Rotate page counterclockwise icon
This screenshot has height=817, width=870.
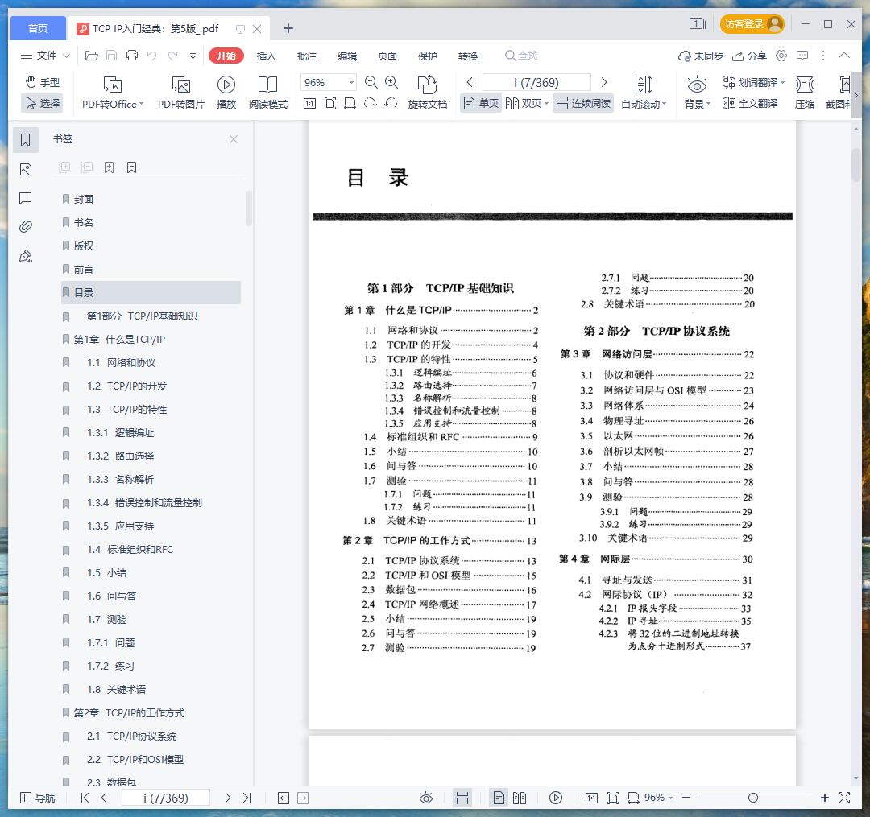click(x=391, y=103)
